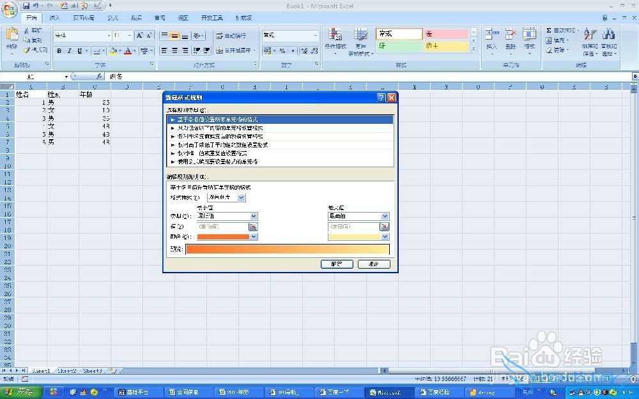Click the Office button logo
This screenshot has width=639, height=399.
(x=10, y=10)
